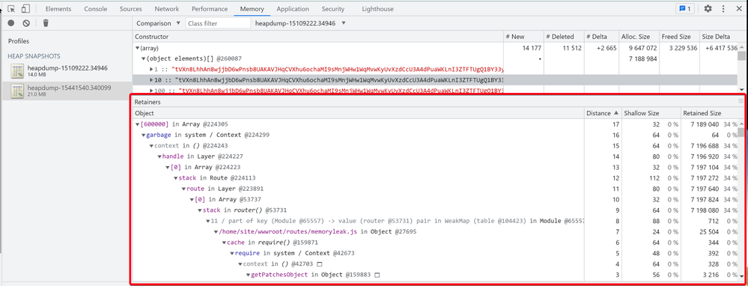Click the trash collect garbage icon
The height and width of the screenshot is (286, 748).
46,23
